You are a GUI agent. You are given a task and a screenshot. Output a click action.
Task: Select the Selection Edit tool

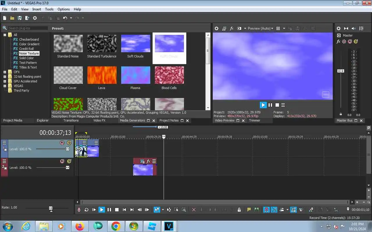tap(176, 210)
